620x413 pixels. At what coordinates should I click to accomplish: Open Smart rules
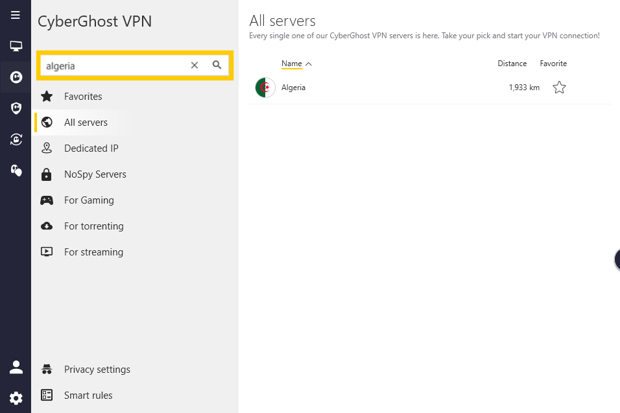[x=88, y=395]
